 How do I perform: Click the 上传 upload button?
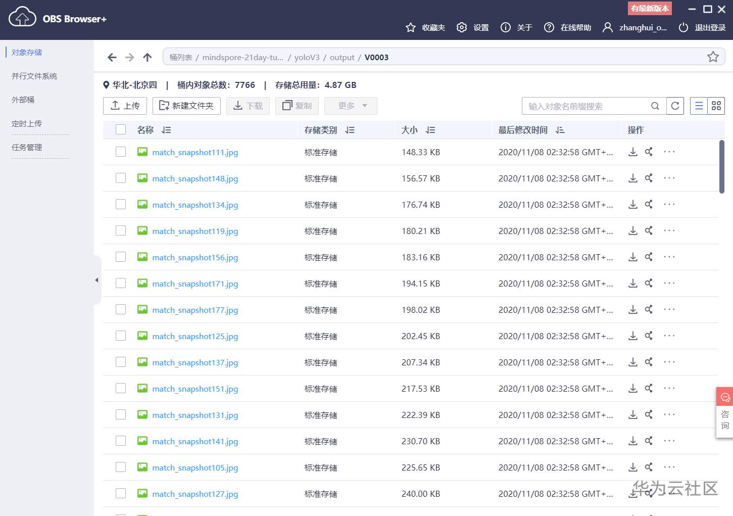tap(125, 106)
